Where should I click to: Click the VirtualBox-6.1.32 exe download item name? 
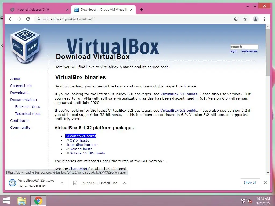coord(36,181)
